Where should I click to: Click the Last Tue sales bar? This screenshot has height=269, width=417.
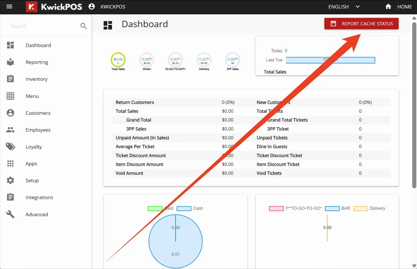[330, 60]
